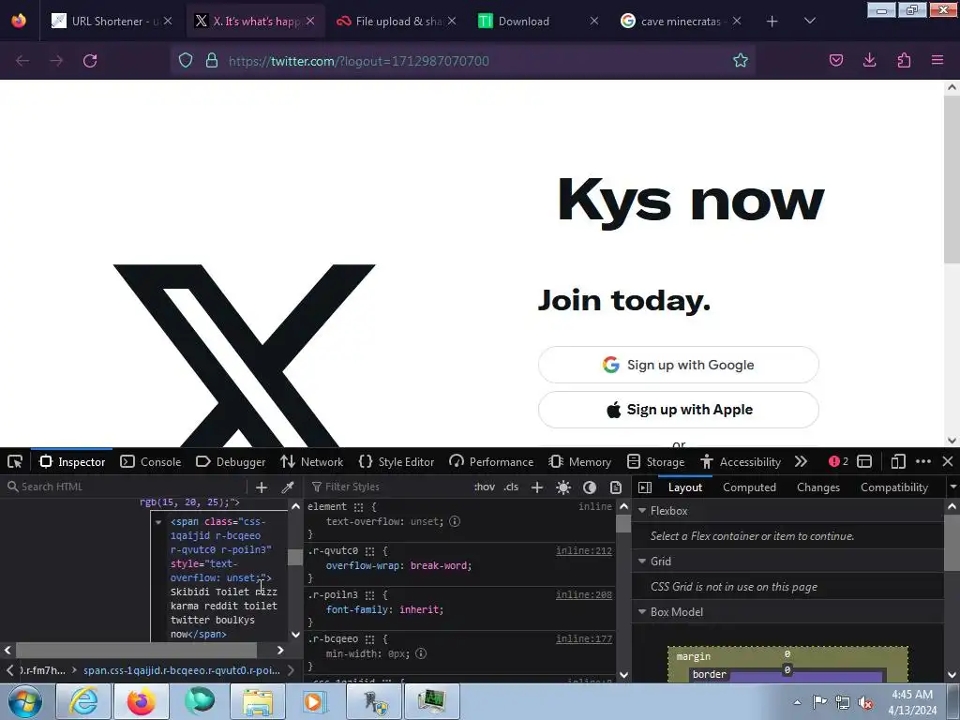
Task: Select the Compatibility sidebar tab
Action: pos(893,487)
